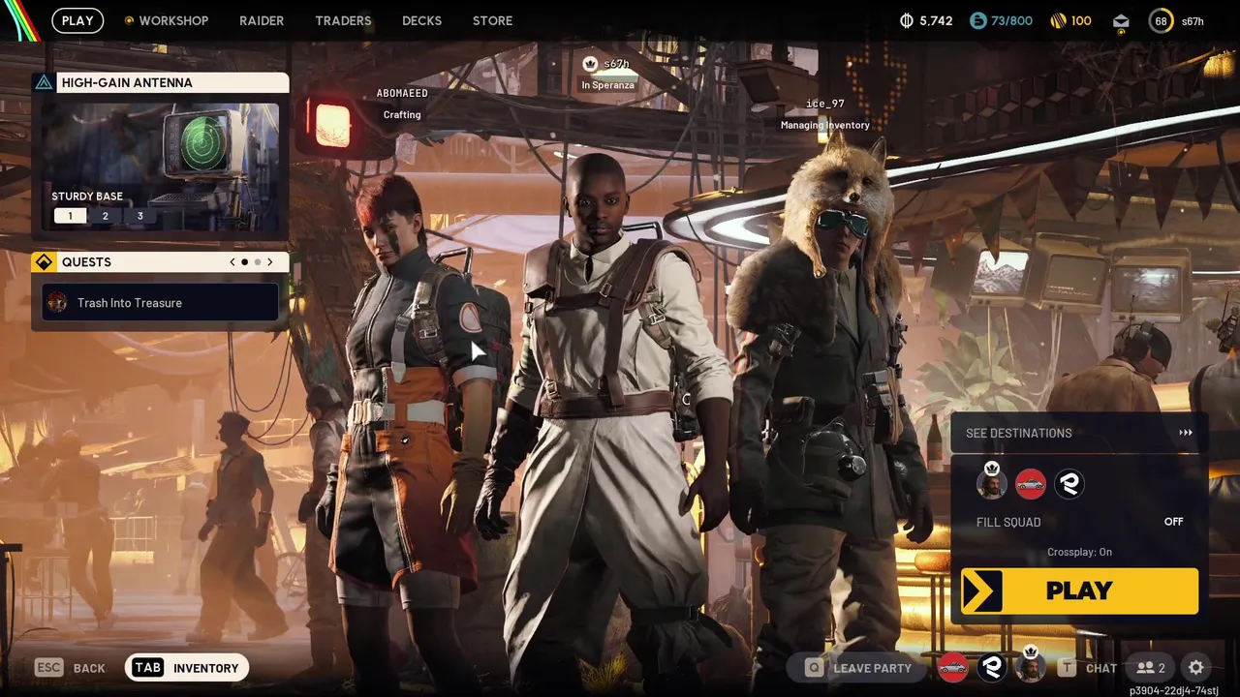1240x697 pixels.
Task: Open INVENTORY with the TAB button
Action: click(187, 668)
